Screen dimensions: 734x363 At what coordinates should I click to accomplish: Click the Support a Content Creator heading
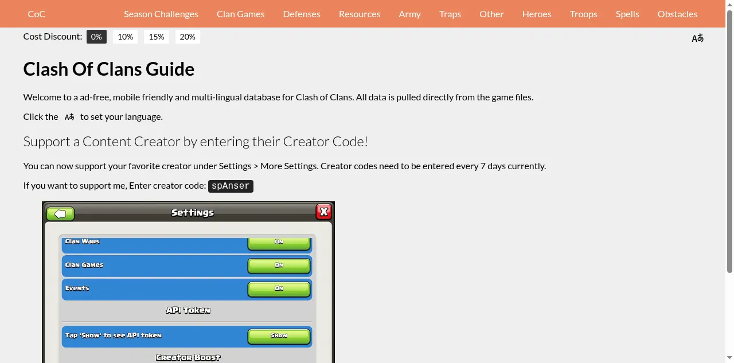[x=196, y=141]
